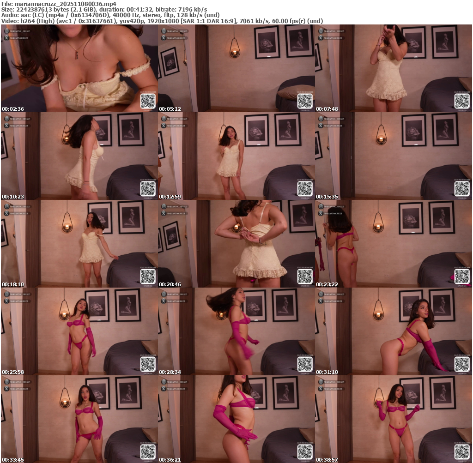Click the QR code in the 00:20:46 thumbnail
Screen dimensions: 473x463
pyautogui.click(x=304, y=276)
